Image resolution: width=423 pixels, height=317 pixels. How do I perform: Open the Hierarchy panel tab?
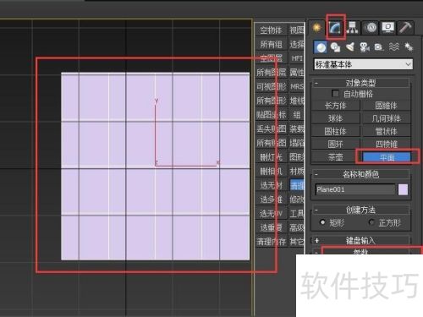[x=353, y=28]
